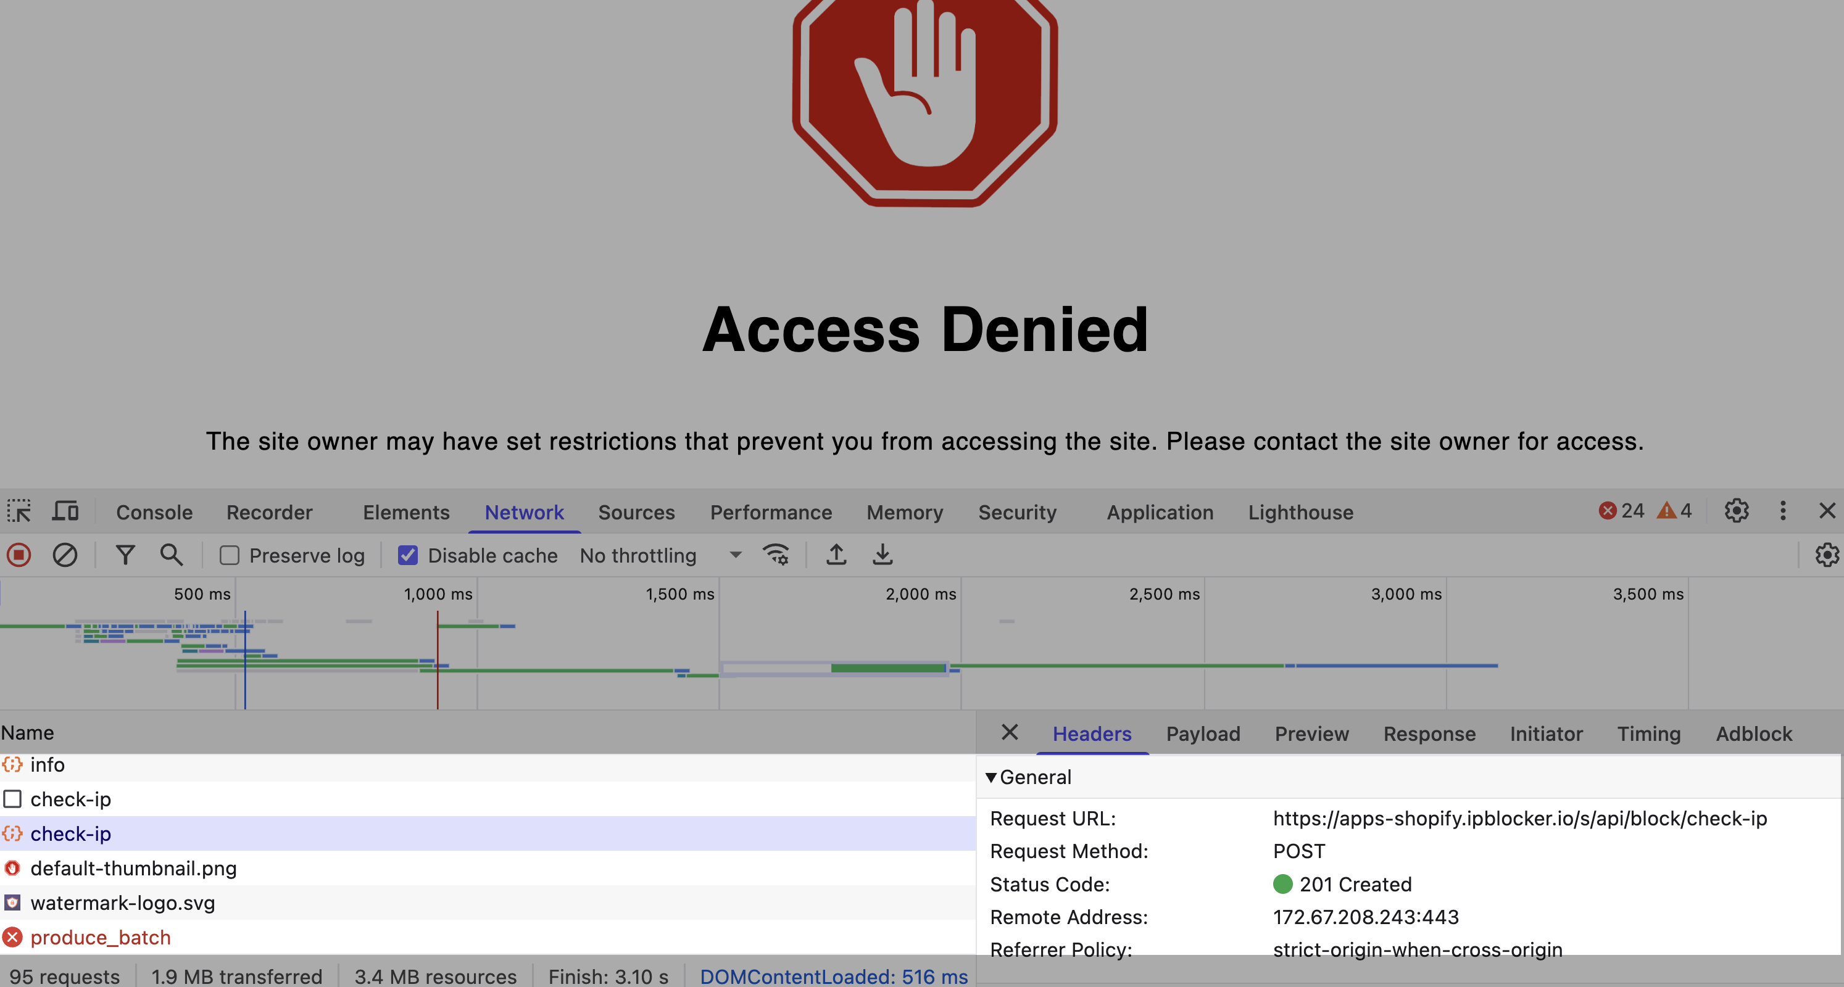This screenshot has width=1844, height=987.
Task: Open network conditions wifi icon
Action: tap(776, 555)
